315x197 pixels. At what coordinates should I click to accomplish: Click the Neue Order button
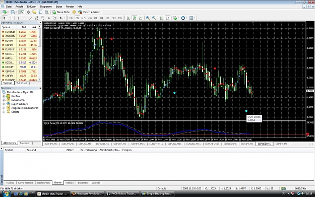tap(61, 12)
